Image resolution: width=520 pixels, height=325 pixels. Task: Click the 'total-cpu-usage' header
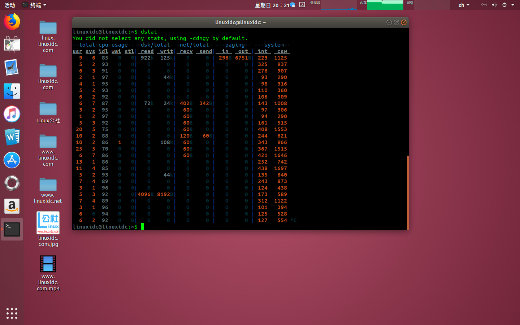coord(103,45)
